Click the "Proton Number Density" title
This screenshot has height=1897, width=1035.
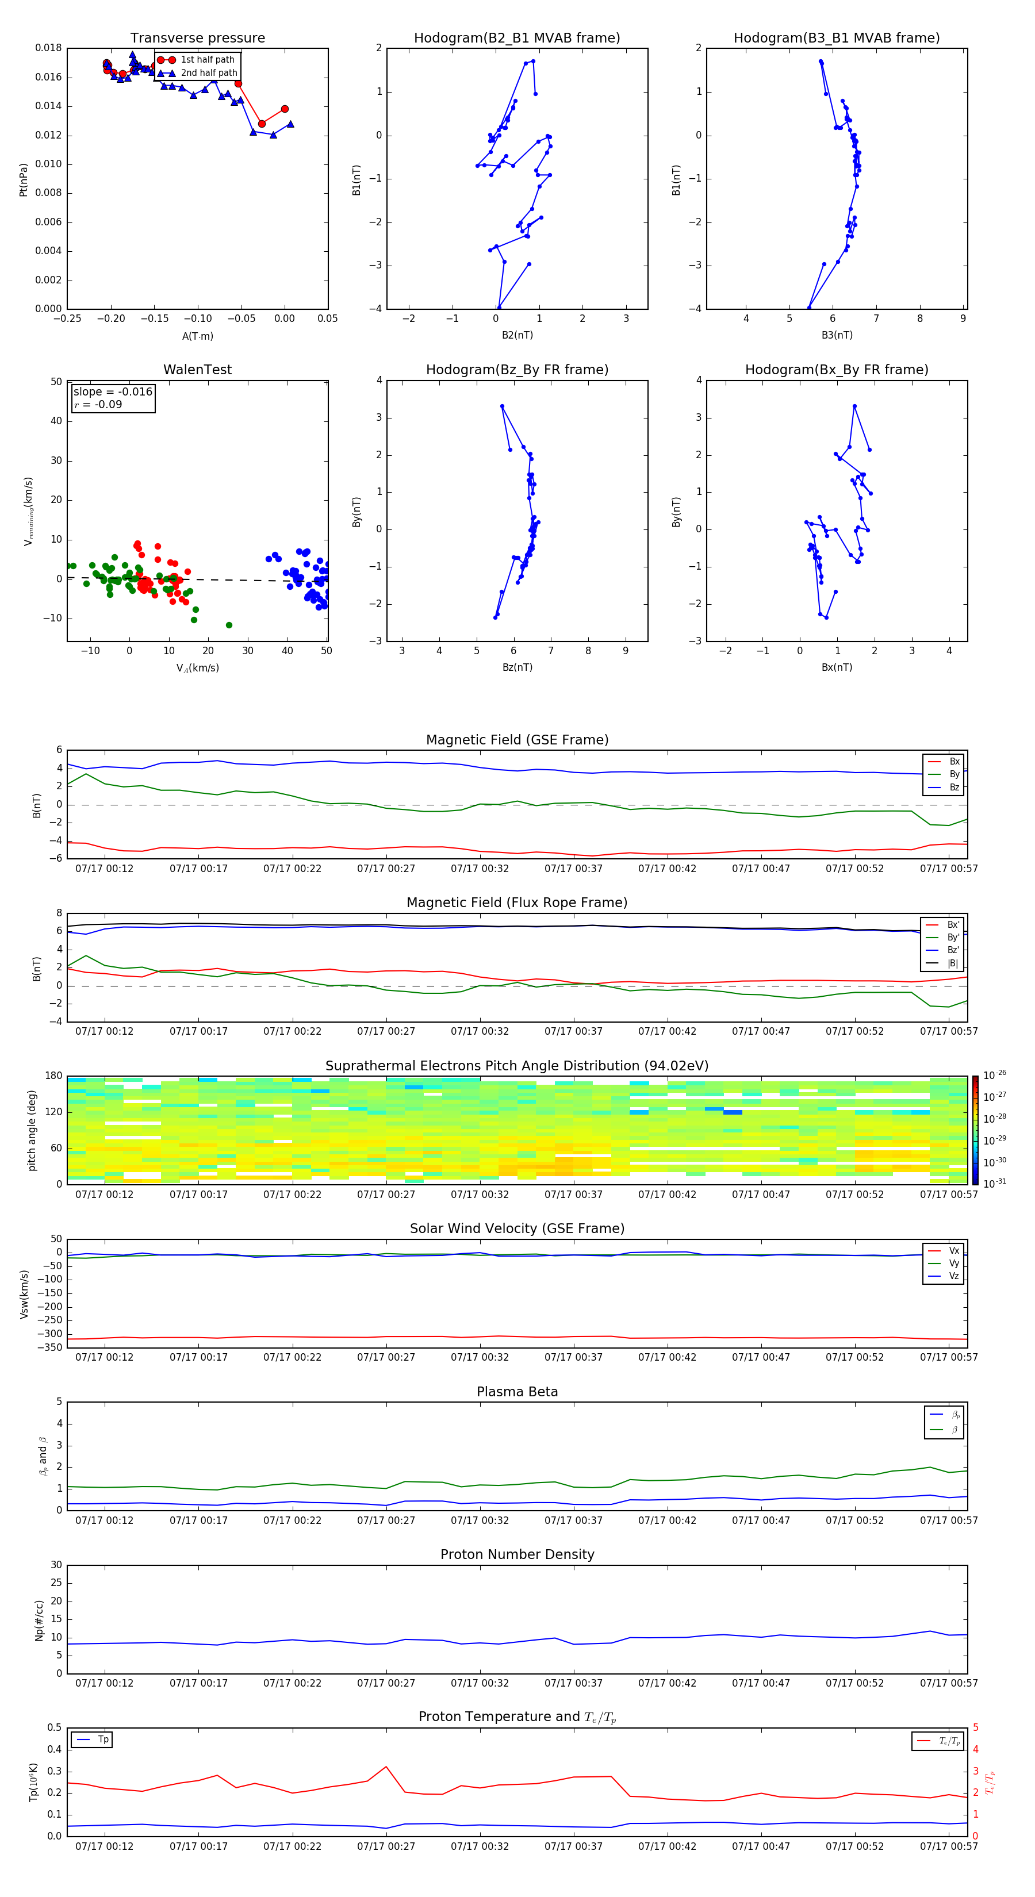(x=516, y=1554)
